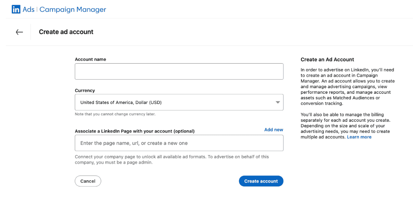413x210 pixels.
Task: Click the LinkedIn logo icon
Action: pyautogui.click(x=16, y=10)
